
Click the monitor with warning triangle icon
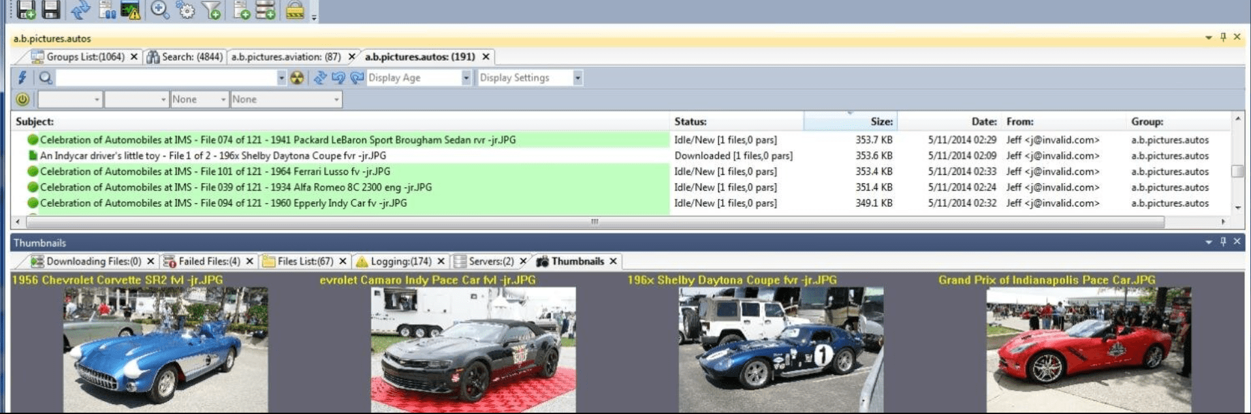click(131, 10)
